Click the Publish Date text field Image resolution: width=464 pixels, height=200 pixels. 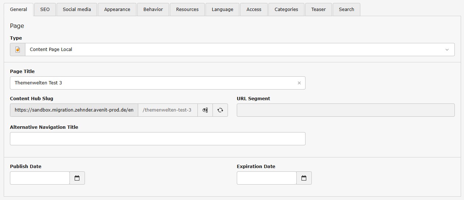40,178
